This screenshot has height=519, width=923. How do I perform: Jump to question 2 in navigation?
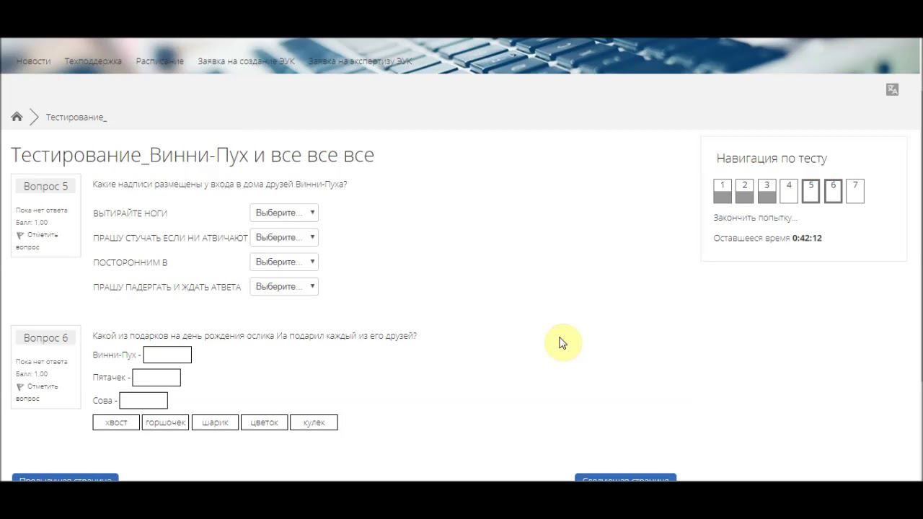[x=745, y=191]
